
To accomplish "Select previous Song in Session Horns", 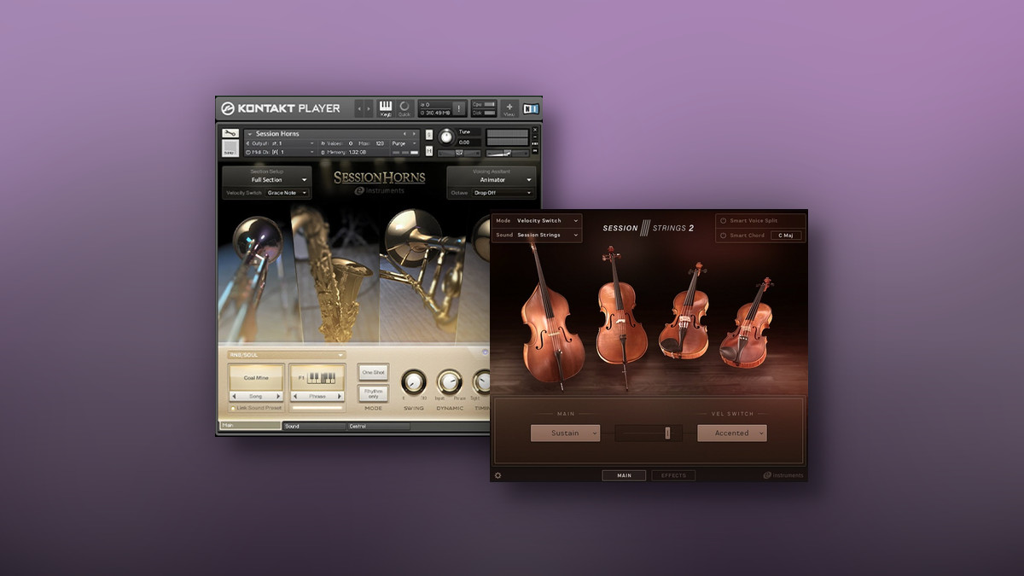I will click(234, 397).
